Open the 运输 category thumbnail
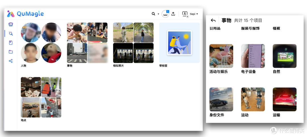307x137 pixels. [285, 99]
